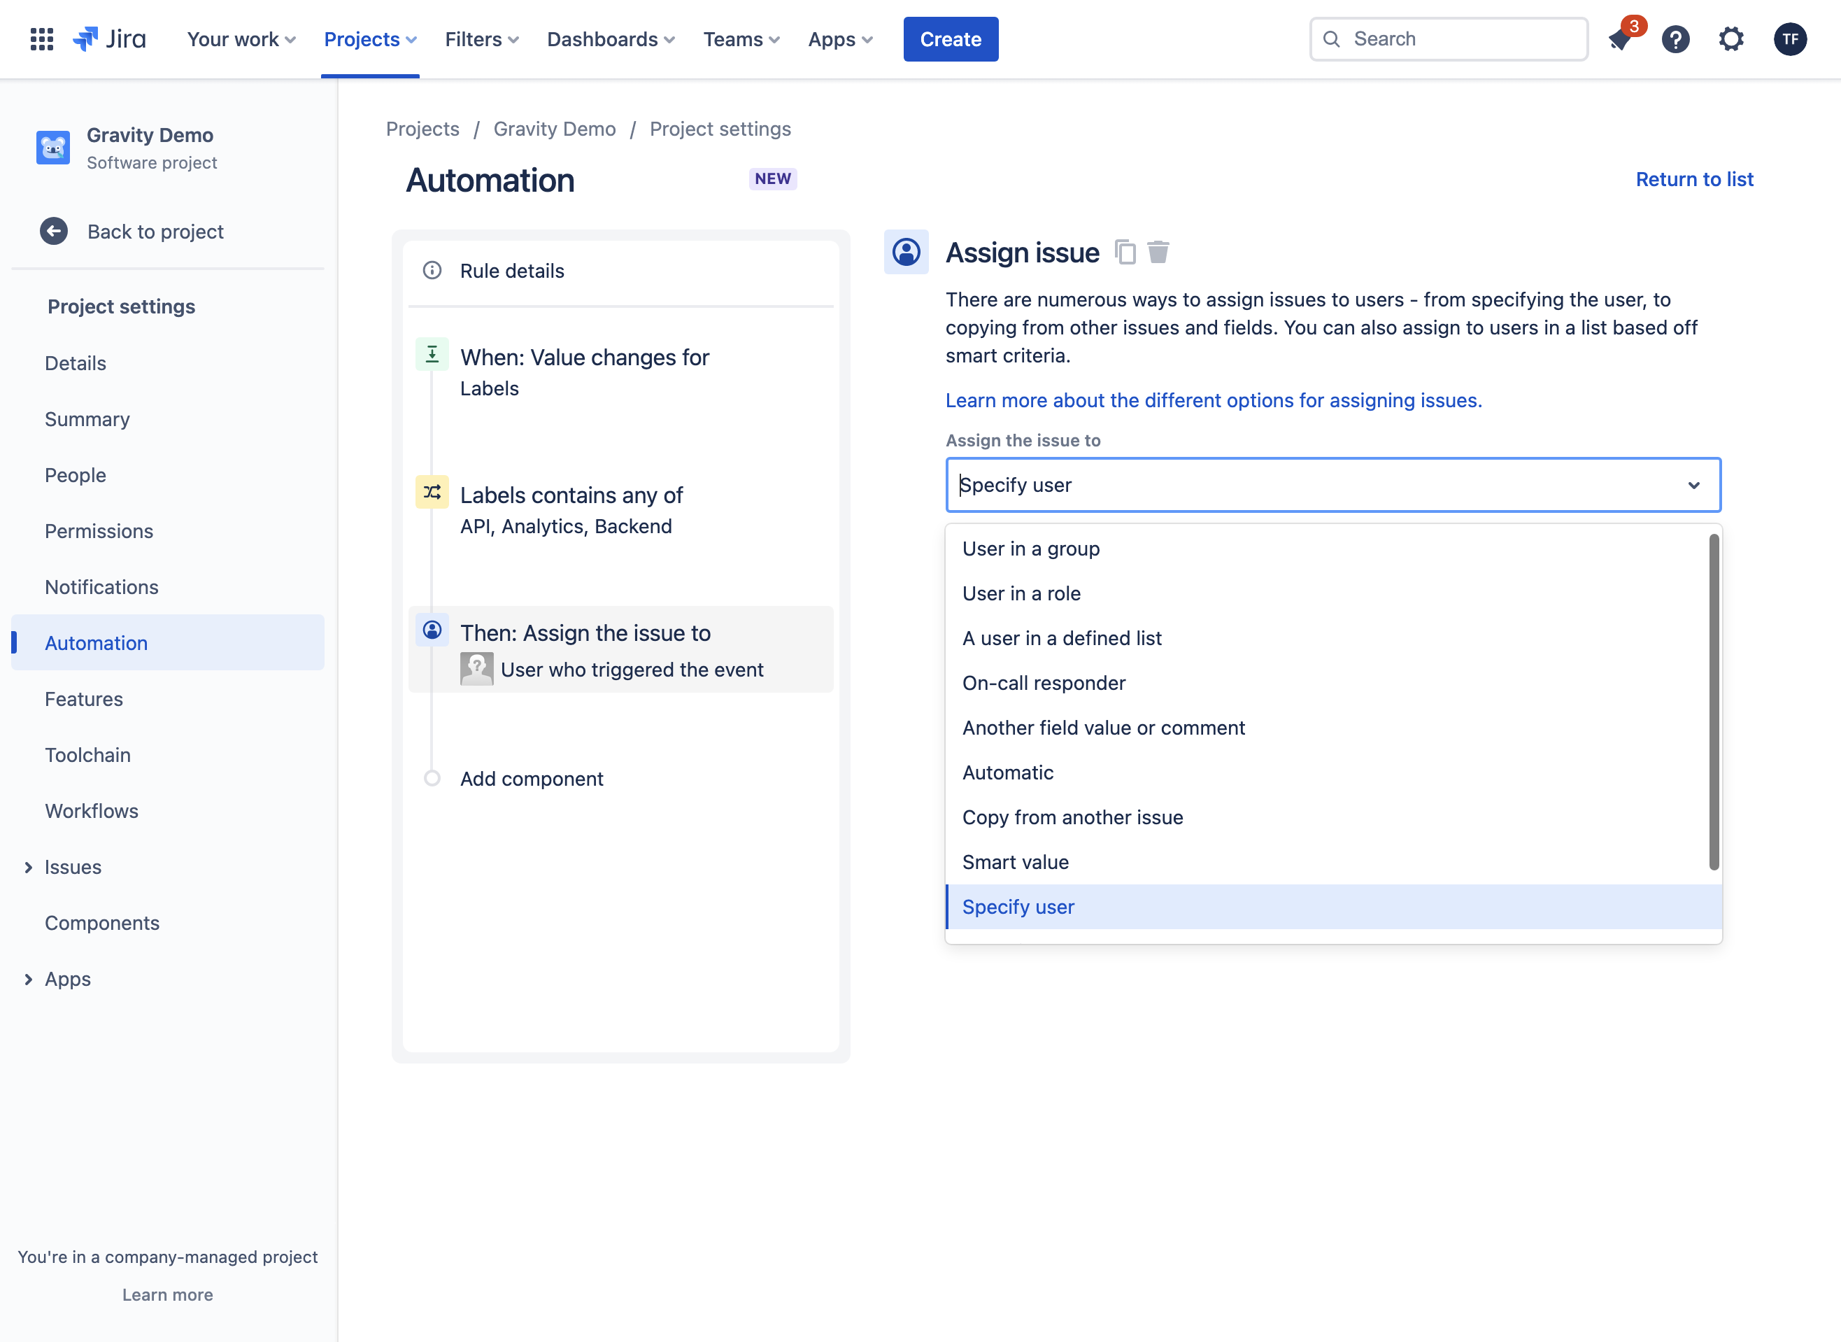Screen dimensions: 1841x1342
Task: Select Then: Assign the issue to step
Action: (x=620, y=650)
